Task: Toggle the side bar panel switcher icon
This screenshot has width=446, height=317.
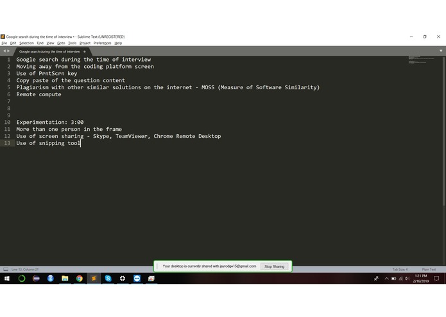Action: pyautogui.click(x=6, y=270)
